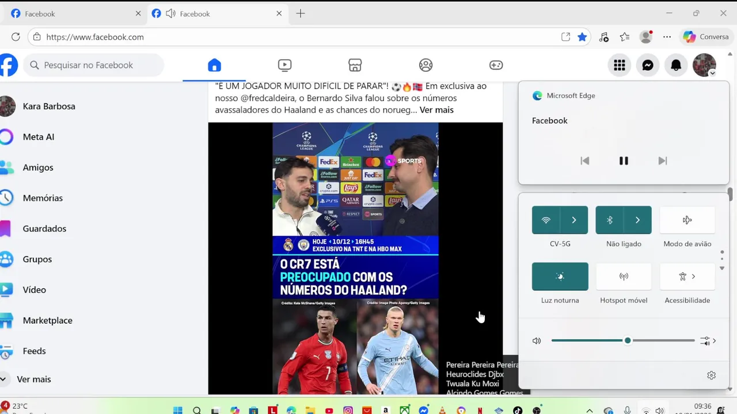Open Edge settings and more menu
The image size is (737, 414).
click(667, 37)
